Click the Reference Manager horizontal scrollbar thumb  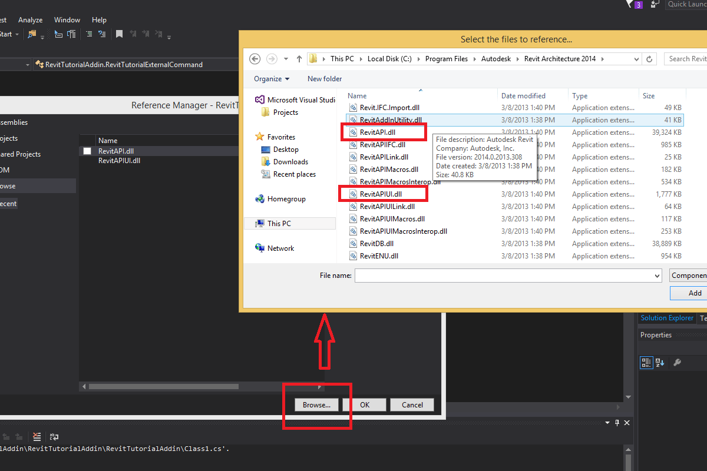[164, 387]
